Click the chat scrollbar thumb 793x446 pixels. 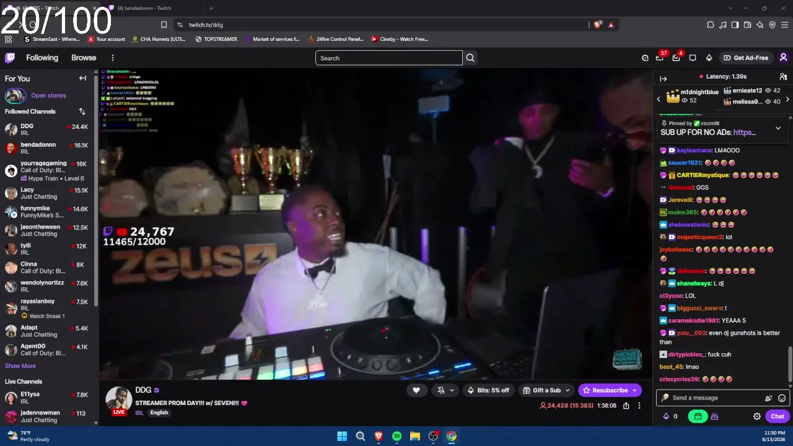[789, 364]
